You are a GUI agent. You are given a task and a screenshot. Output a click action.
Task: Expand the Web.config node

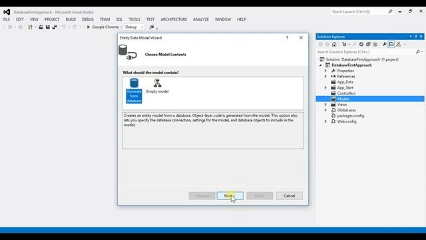[325, 121]
